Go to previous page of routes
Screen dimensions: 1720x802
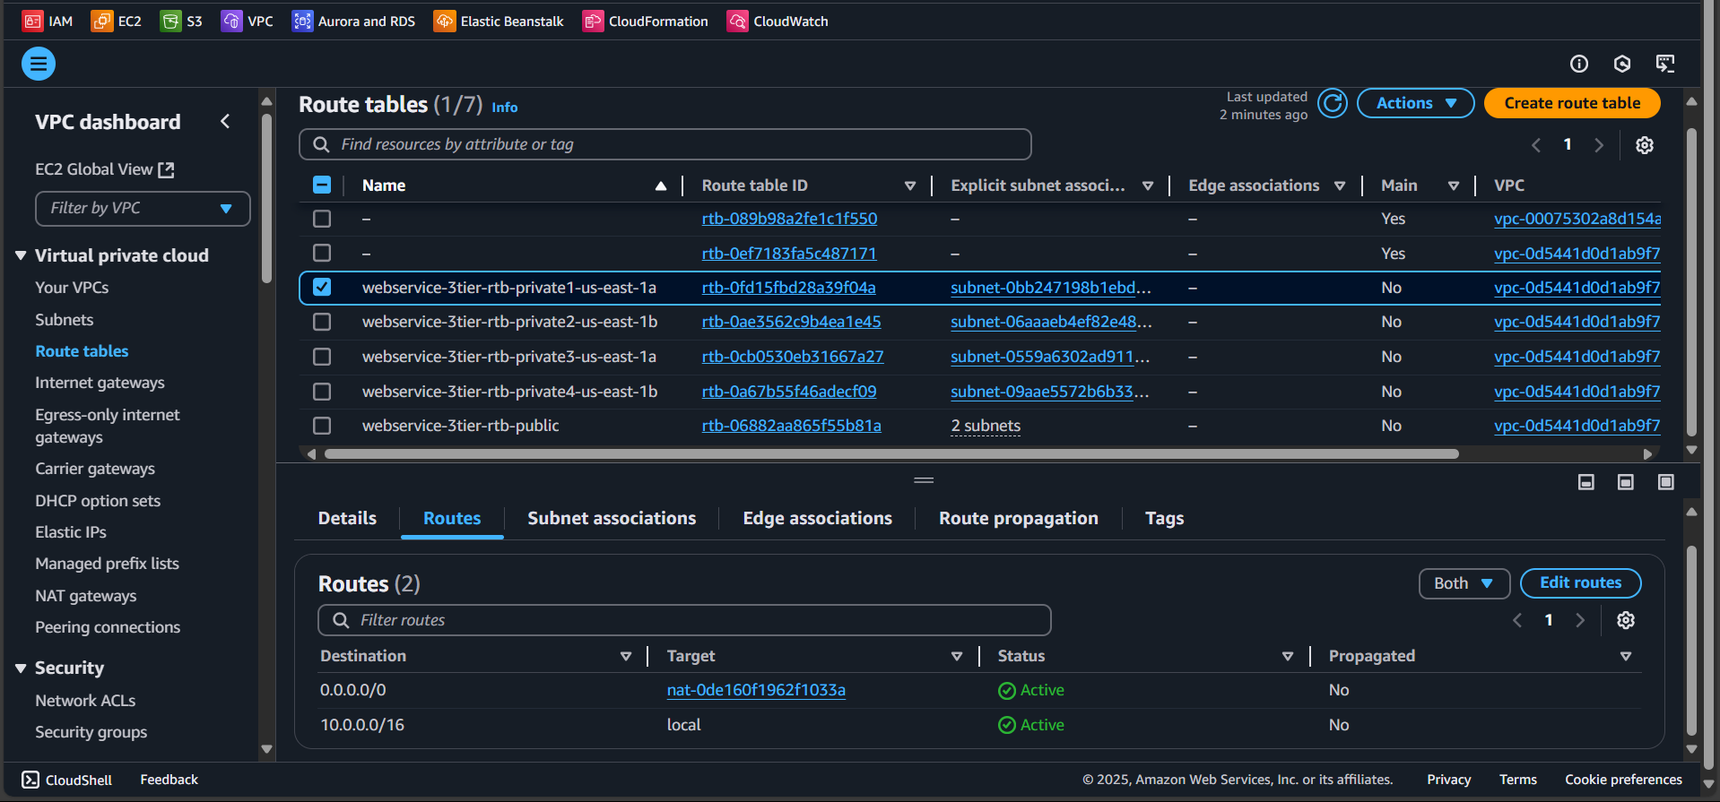pos(1517,620)
